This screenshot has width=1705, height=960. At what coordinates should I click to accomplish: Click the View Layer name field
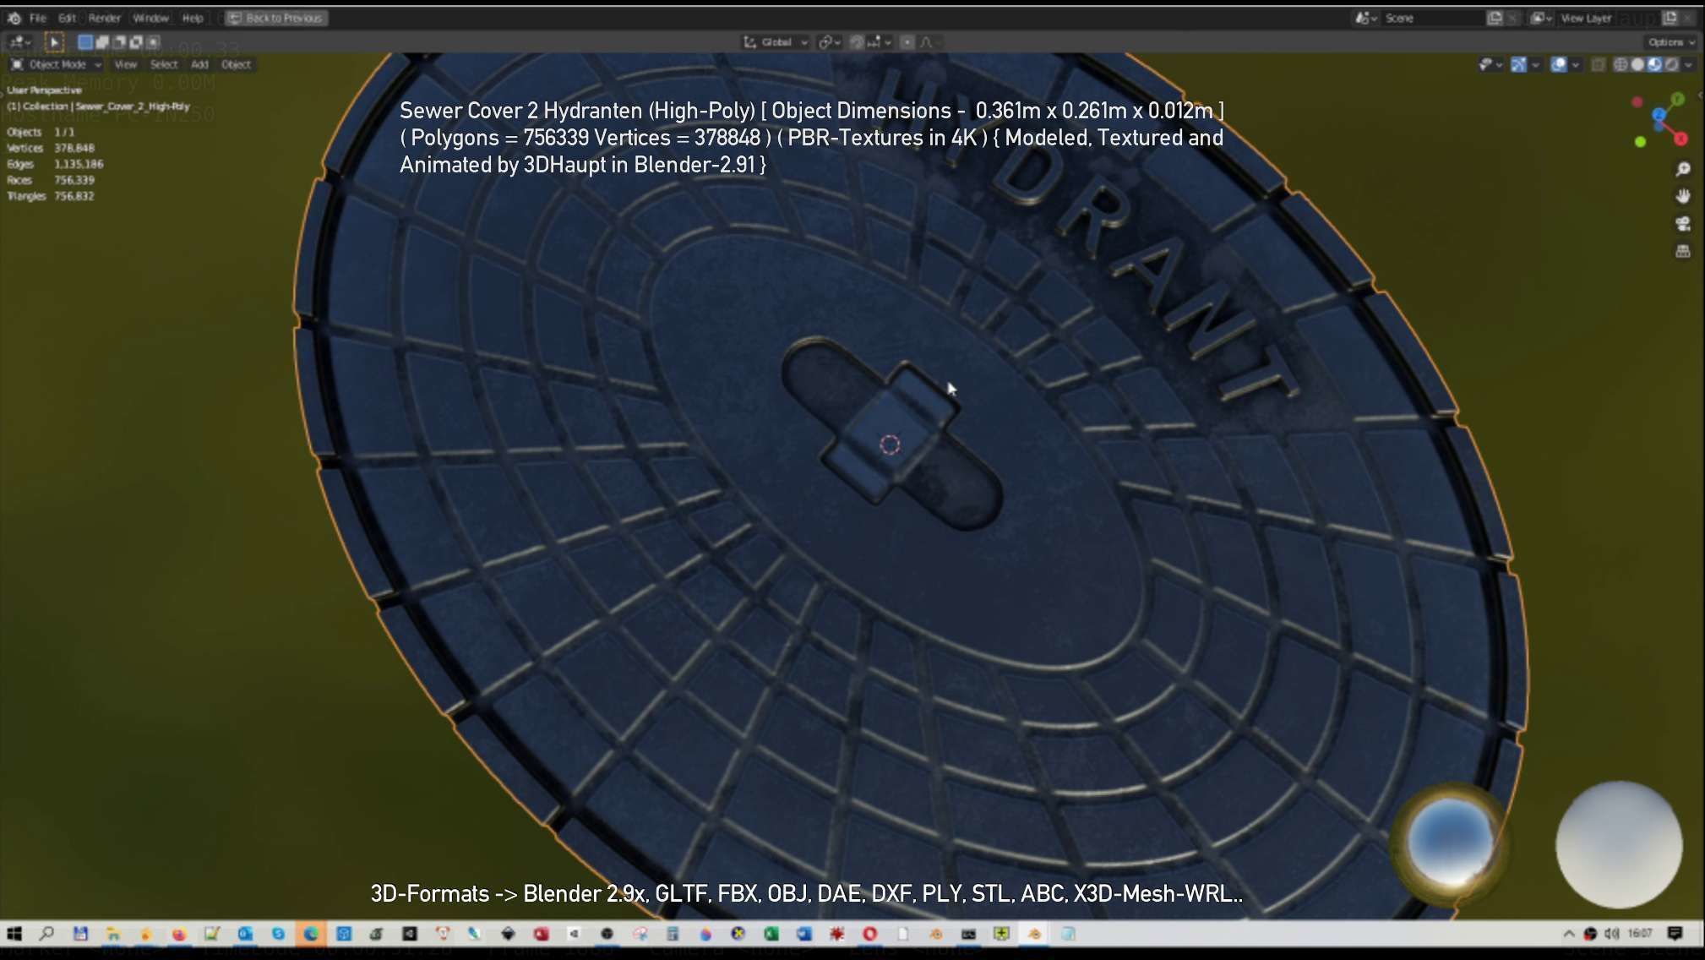(1608, 18)
